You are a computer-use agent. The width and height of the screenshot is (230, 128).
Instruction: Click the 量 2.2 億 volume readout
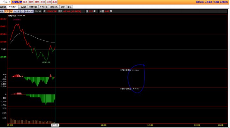point(91,11)
